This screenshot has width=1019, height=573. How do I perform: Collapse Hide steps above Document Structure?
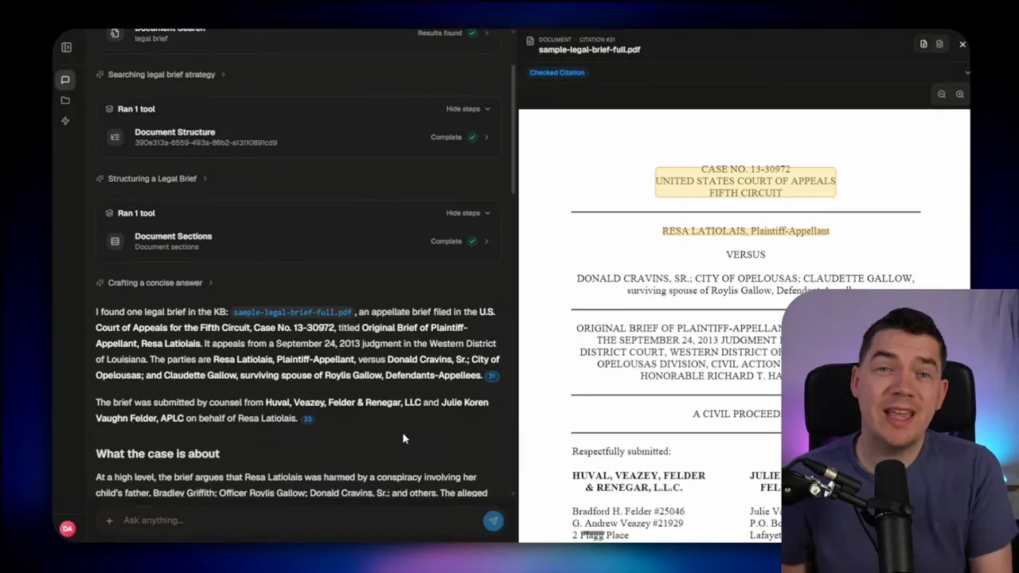coord(468,109)
